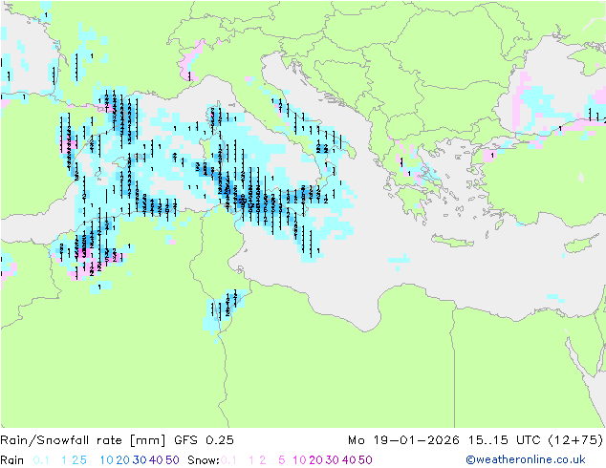606x468 pixels.
Task: Pick the magenta snow 20 legend value
Action: click(x=315, y=460)
